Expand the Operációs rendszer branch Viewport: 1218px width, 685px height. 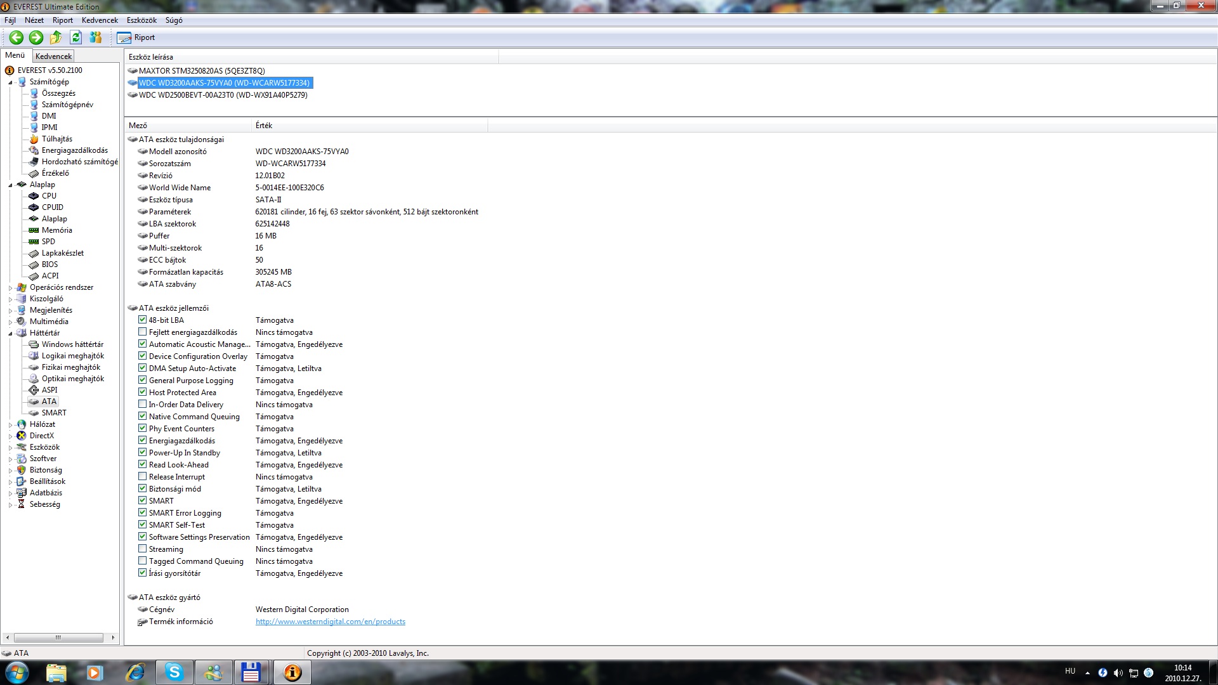pos(10,288)
